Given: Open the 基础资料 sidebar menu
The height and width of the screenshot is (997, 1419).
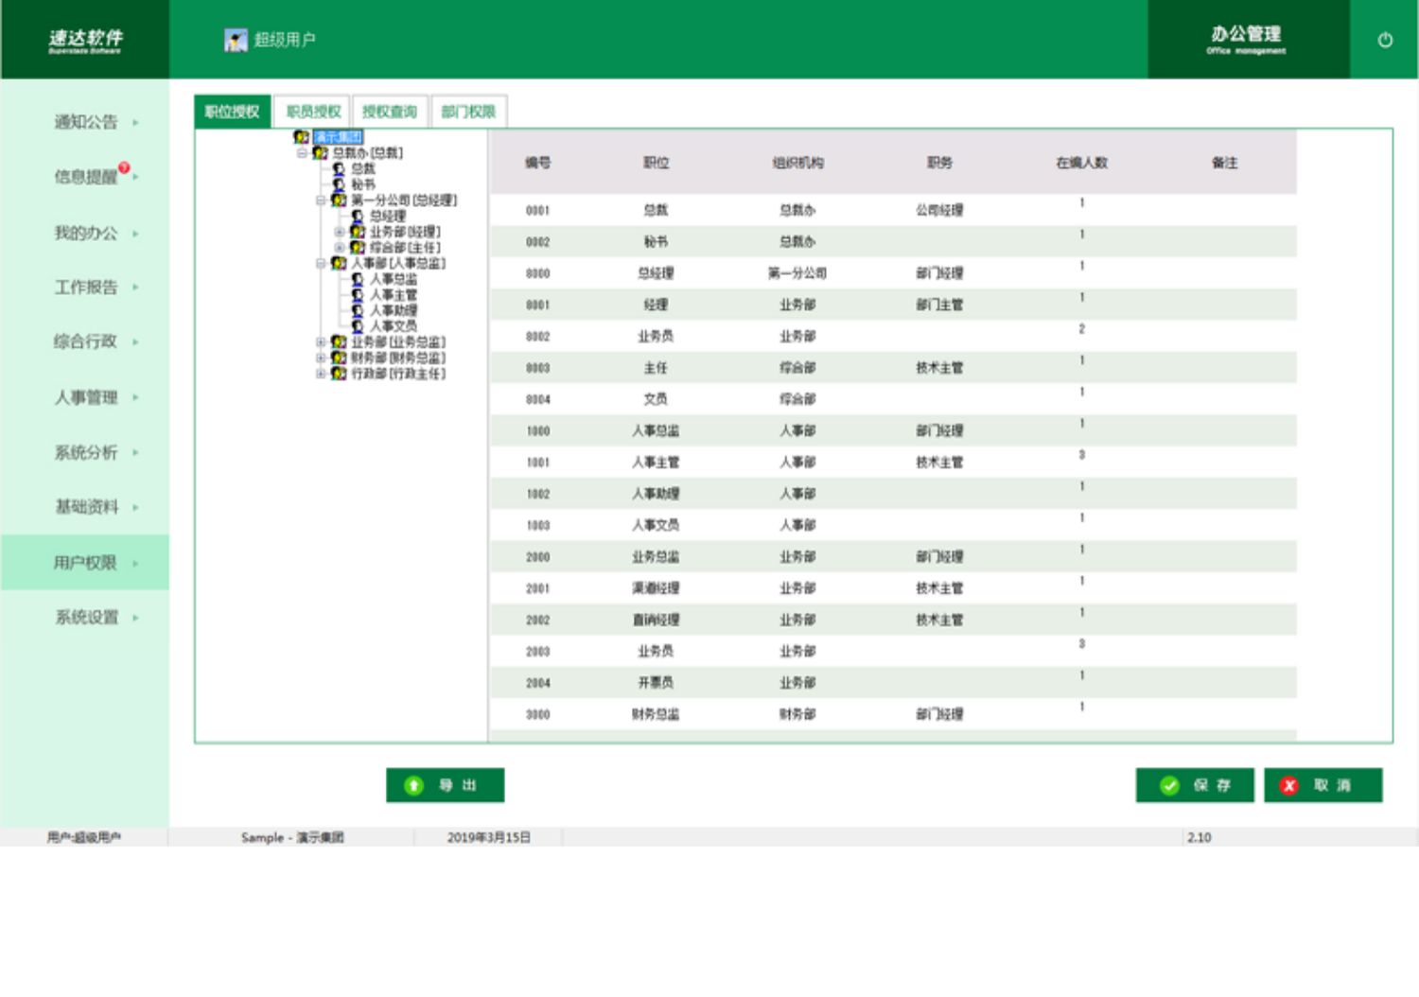Looking at the screenshot, I should pos(85,507).
